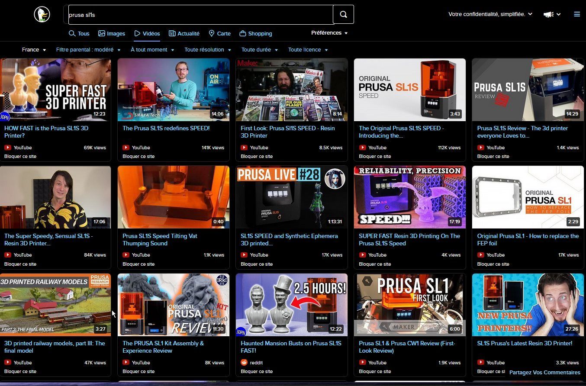
Task: Open 'The Super Speedy, Sensual SL1S' link
Action: [48, 240]
